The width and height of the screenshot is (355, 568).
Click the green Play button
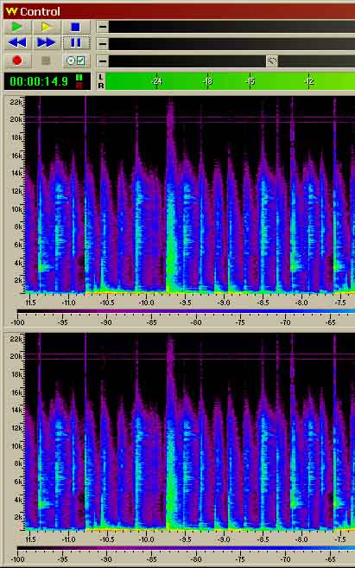pyautogui.click(x=17, y=27)
